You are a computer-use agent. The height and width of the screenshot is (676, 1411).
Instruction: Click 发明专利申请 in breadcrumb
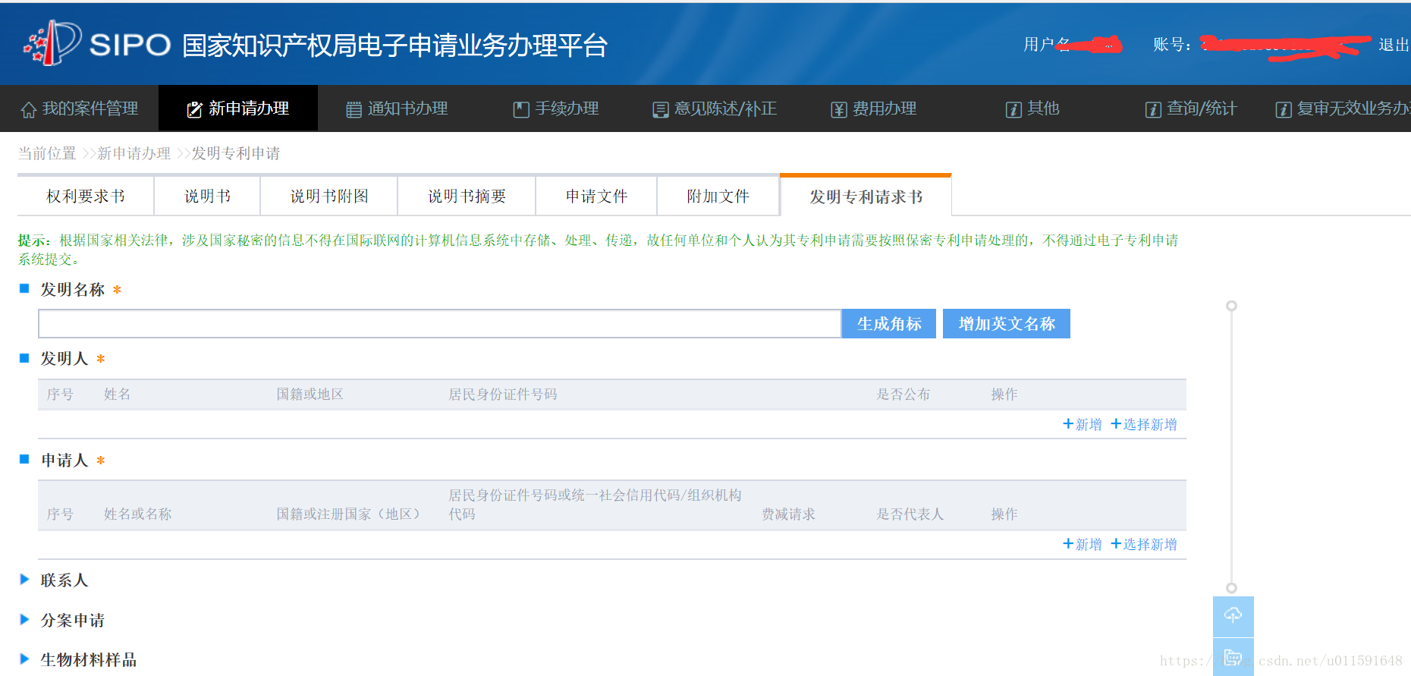236,153
